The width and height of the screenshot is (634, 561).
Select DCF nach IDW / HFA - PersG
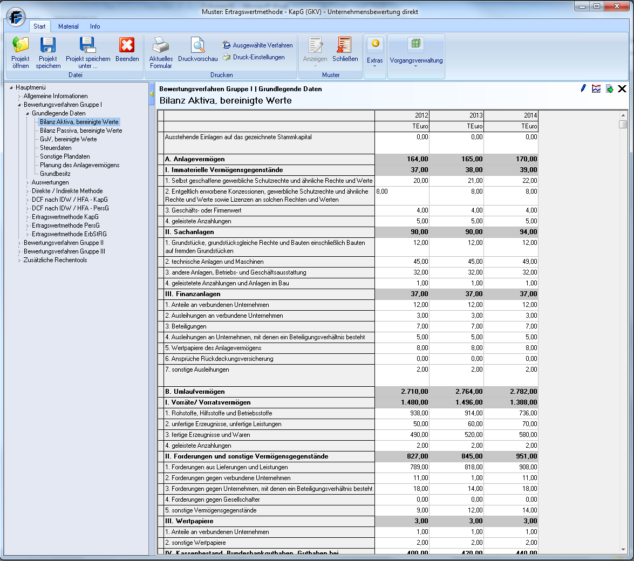(x=70, y=208)
